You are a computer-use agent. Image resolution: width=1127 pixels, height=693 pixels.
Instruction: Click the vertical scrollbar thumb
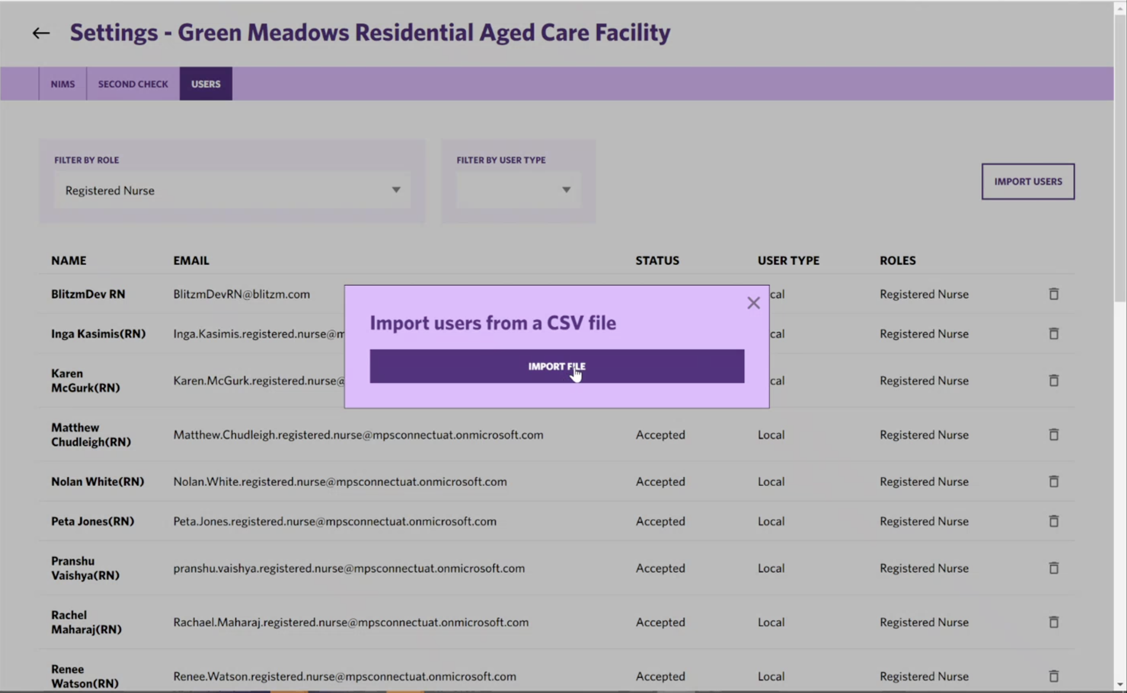[1120, 159]
